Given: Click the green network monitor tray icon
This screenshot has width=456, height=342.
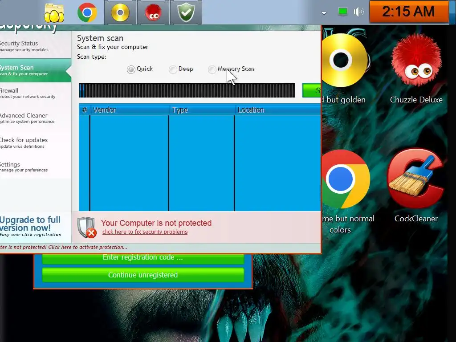Looking at the screenshot, I should click(342, 12).
